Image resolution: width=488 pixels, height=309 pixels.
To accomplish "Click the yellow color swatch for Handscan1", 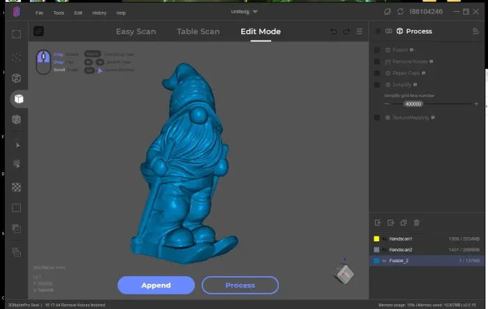I will (x=376, y=239).
